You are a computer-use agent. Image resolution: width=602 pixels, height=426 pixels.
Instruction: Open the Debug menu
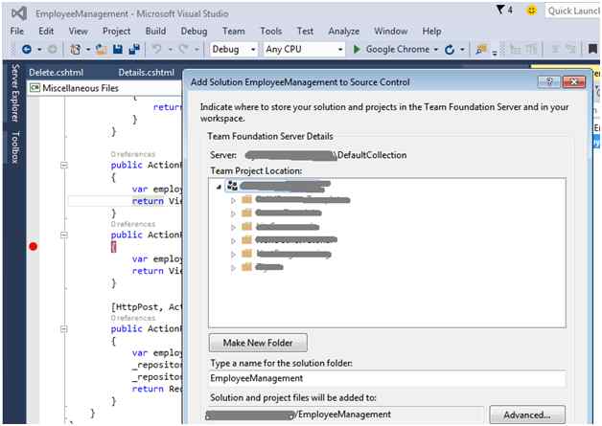[x=194, y=31]
